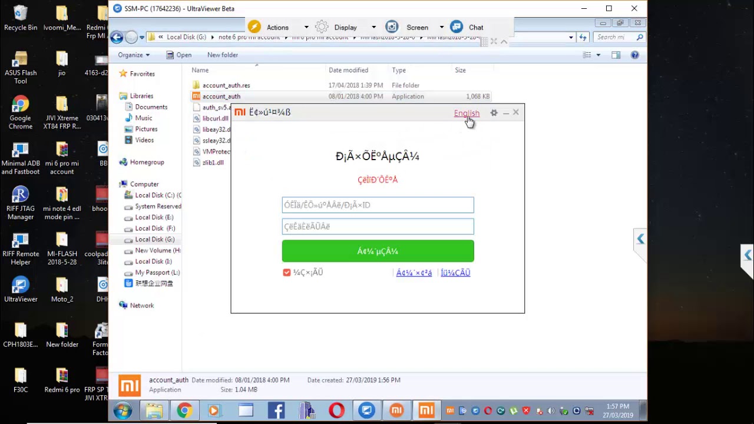Image resolution: width=754 pixels, height=424 pixels.
Task: Open Homegroup in navigation pane
Action: click(x=147, y=162)
